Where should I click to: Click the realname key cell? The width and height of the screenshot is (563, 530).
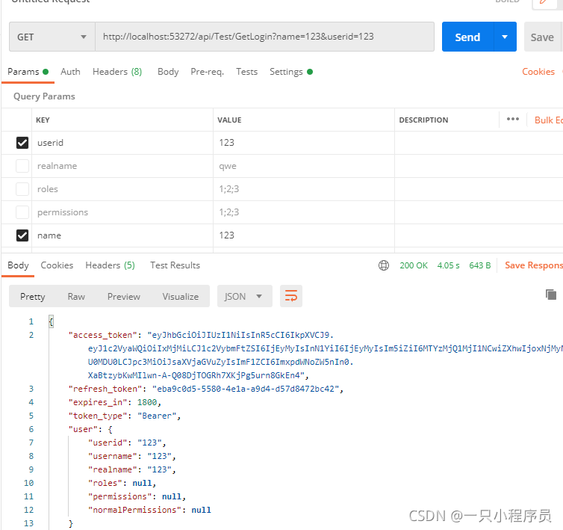pos(122,166)
